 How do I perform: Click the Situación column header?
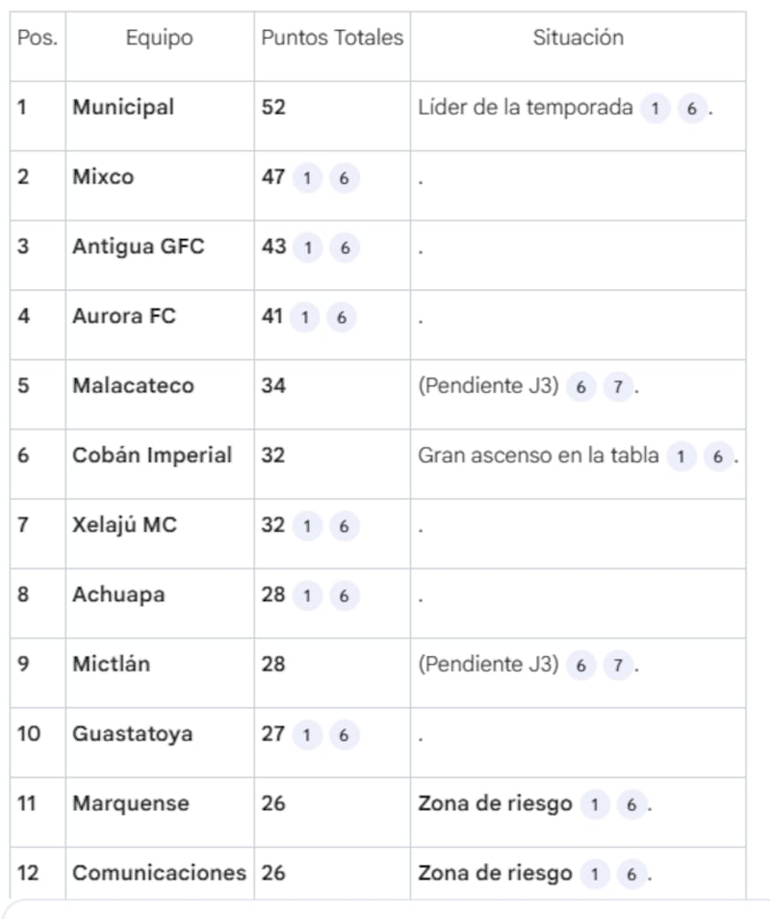coord(577,38)
